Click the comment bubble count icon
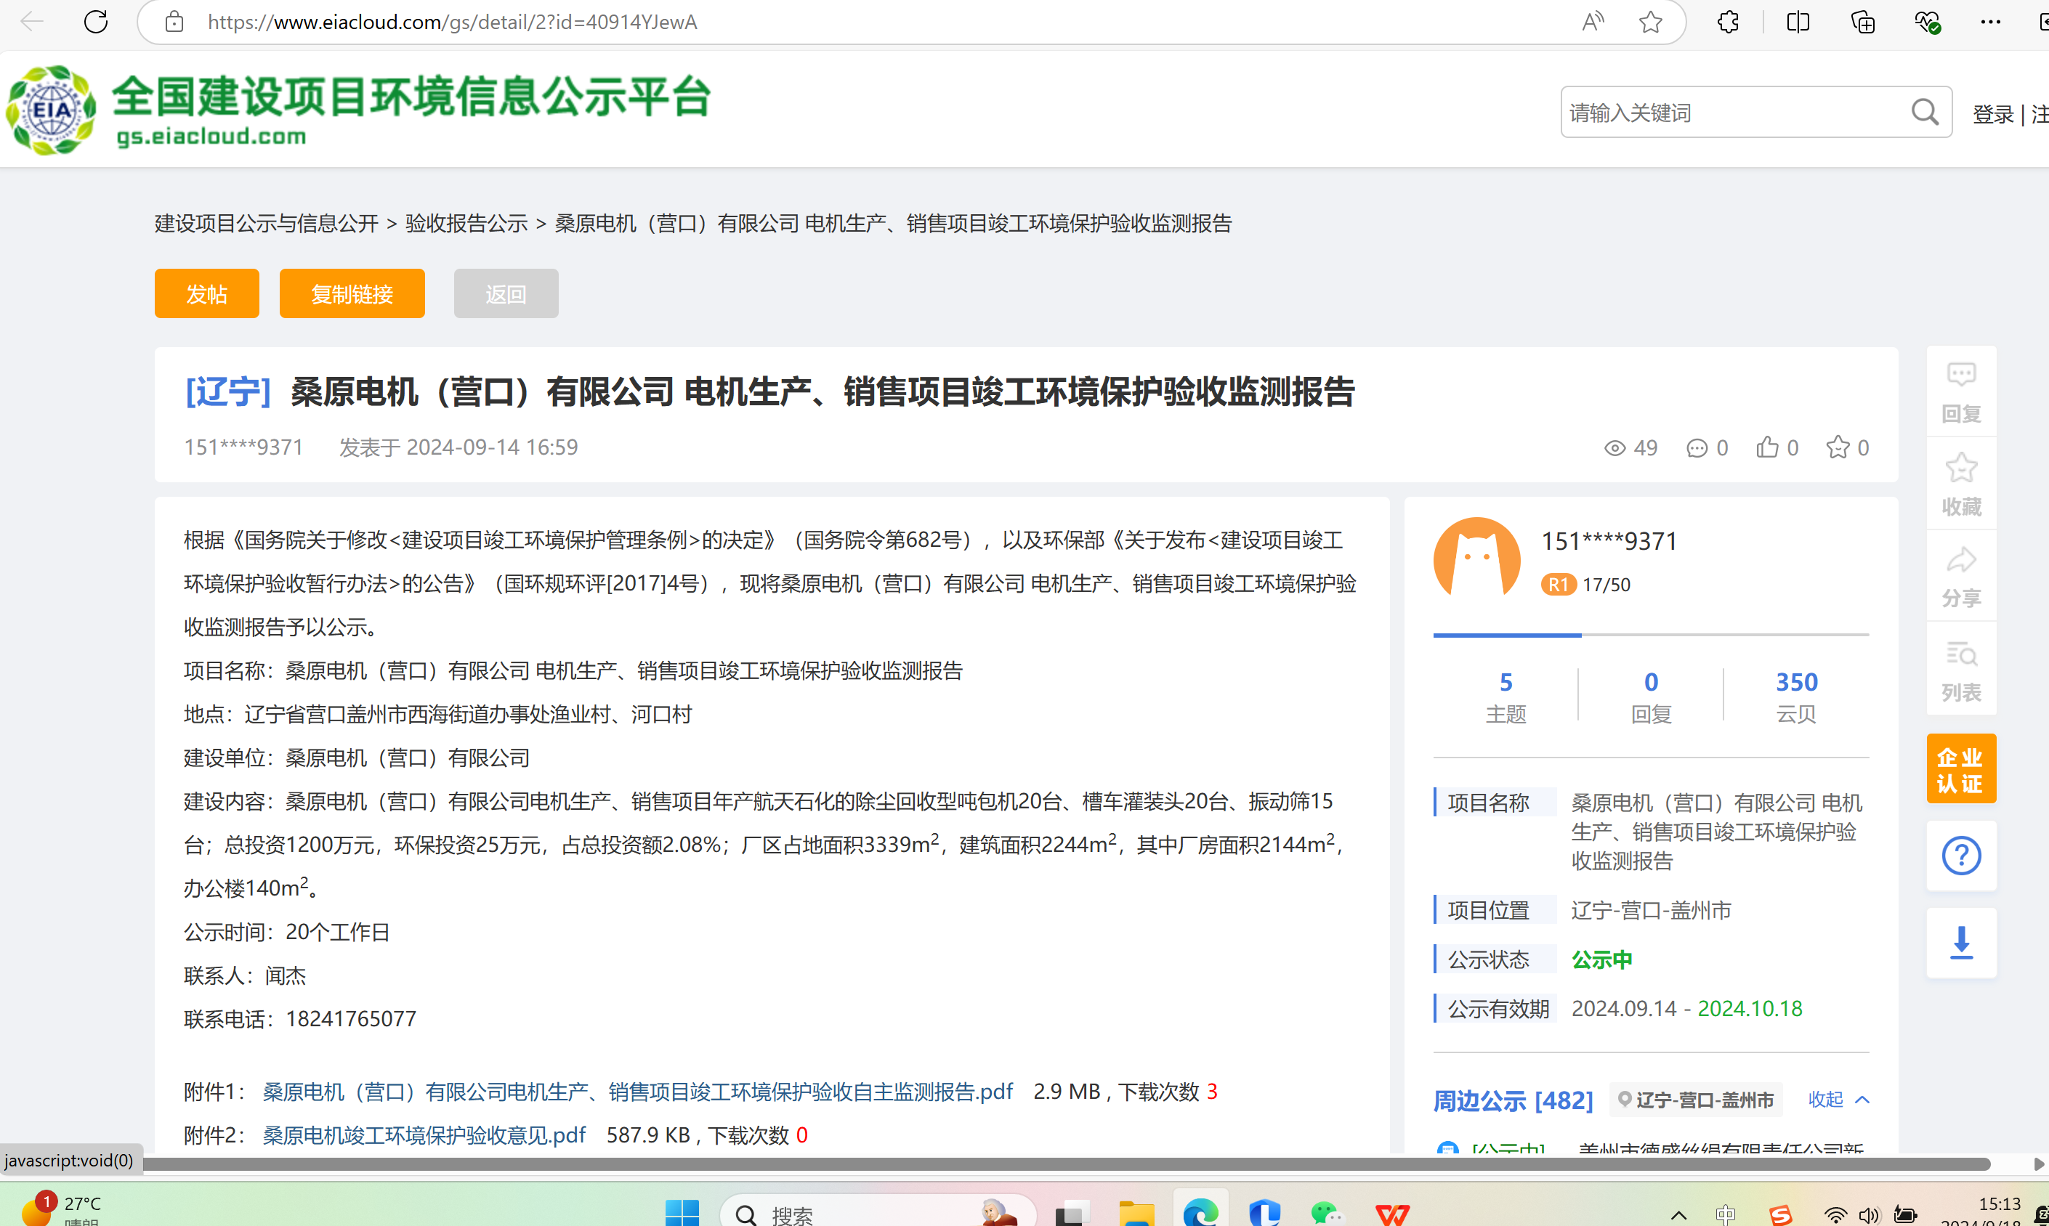The height and width of the screenshot is (1226, 2049). coord(1696,448)
